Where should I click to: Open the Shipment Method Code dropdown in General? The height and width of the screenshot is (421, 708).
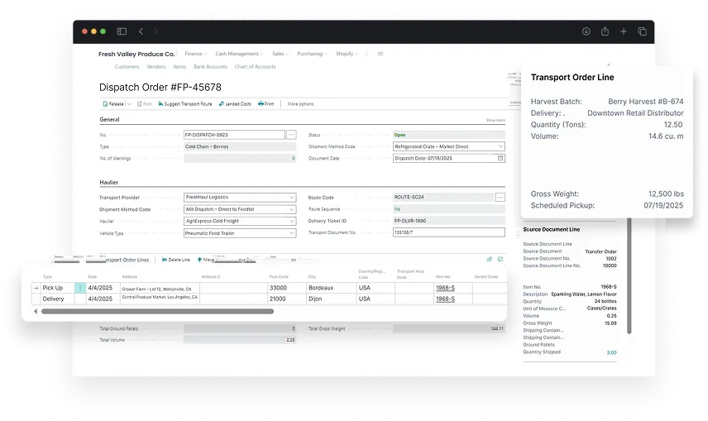click(500, 146)
